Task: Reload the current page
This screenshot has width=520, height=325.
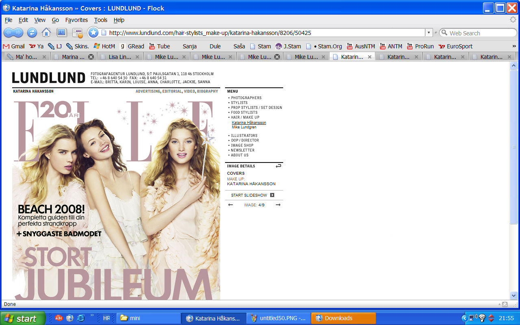Action: [x=32, y=33]
